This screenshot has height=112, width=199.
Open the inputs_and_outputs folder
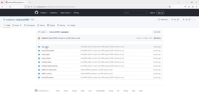click(x=48, y=50)
